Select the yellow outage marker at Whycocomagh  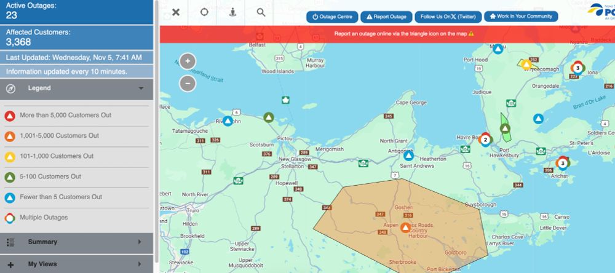[x=527, y=65]
